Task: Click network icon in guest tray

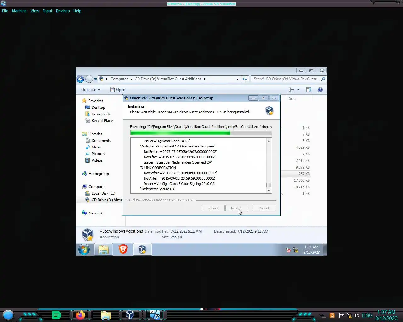Action: pos(296,250)
